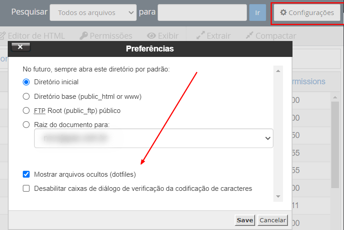
Task: Click the blue Ir search button
Action: tap(257, 13)
